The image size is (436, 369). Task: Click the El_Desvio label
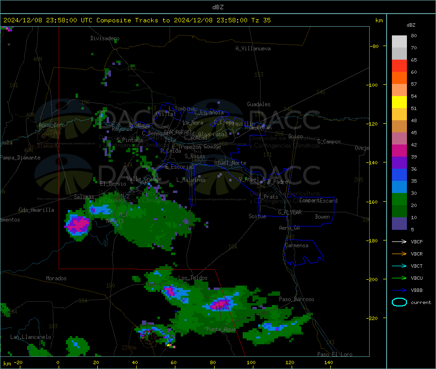(113, 184)
